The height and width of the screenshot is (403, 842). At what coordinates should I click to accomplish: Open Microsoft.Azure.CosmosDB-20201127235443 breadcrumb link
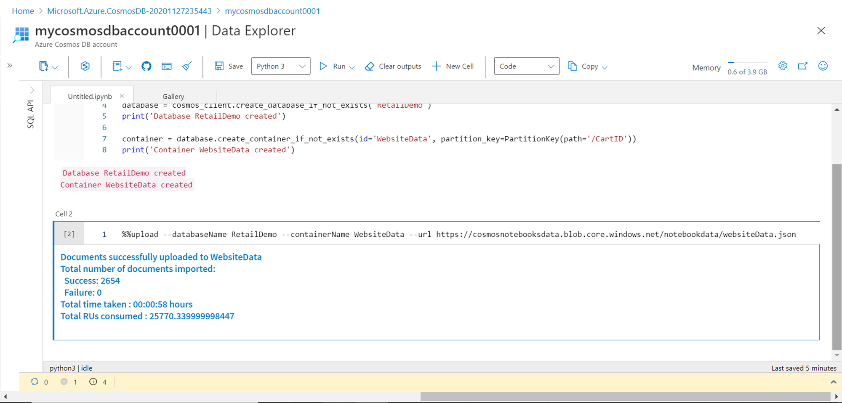[x=129, y=11]
